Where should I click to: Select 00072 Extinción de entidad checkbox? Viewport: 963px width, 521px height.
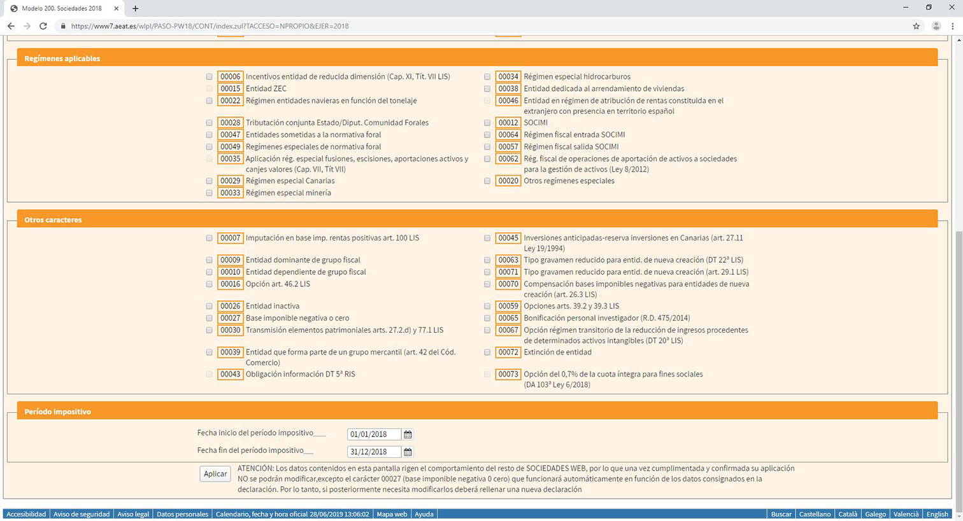click(x=487, y=352)
